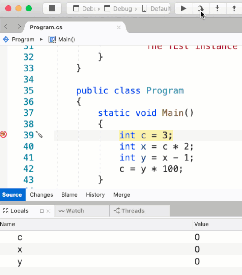The width and height of the screenshot is (242, 275).
Task: Click the Step Into down-arrow icon
Action: 217,8
